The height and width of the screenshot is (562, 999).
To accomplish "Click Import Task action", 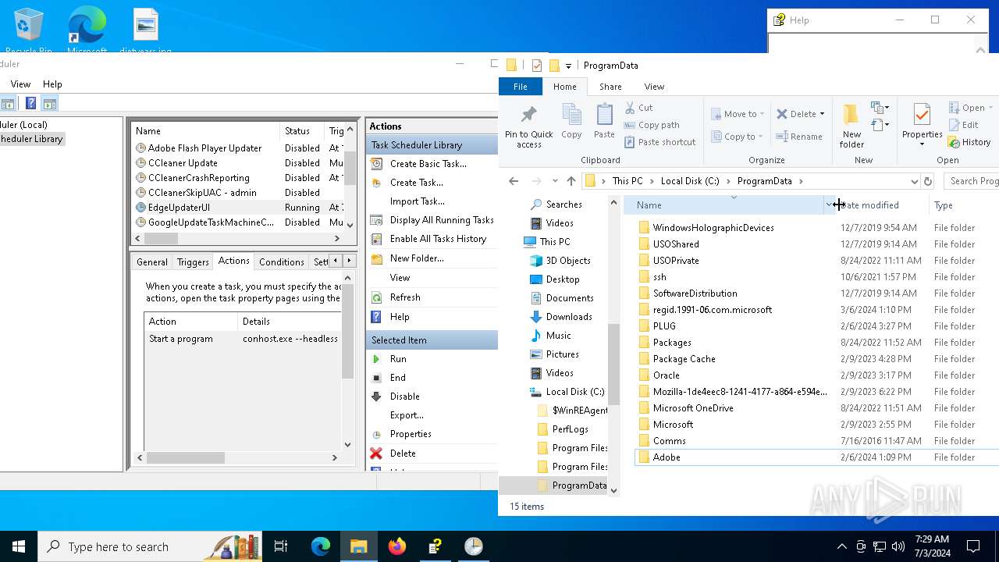I will pos(417,201).
